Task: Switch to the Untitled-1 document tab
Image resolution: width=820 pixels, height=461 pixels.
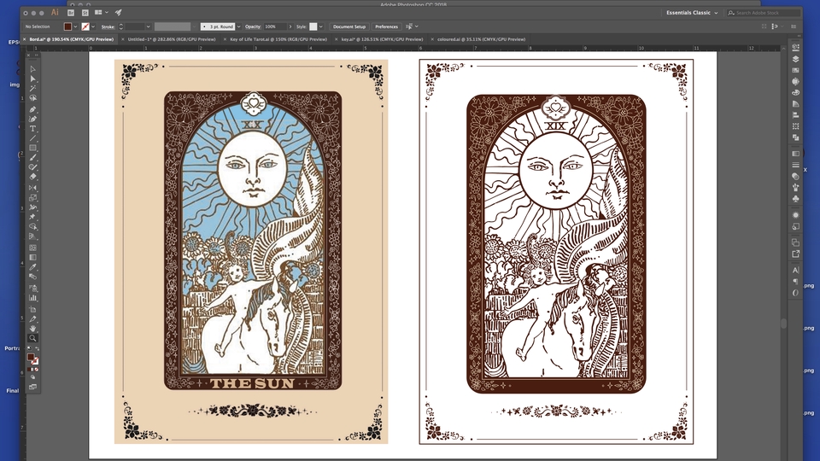Action: (x=172, y=39)
